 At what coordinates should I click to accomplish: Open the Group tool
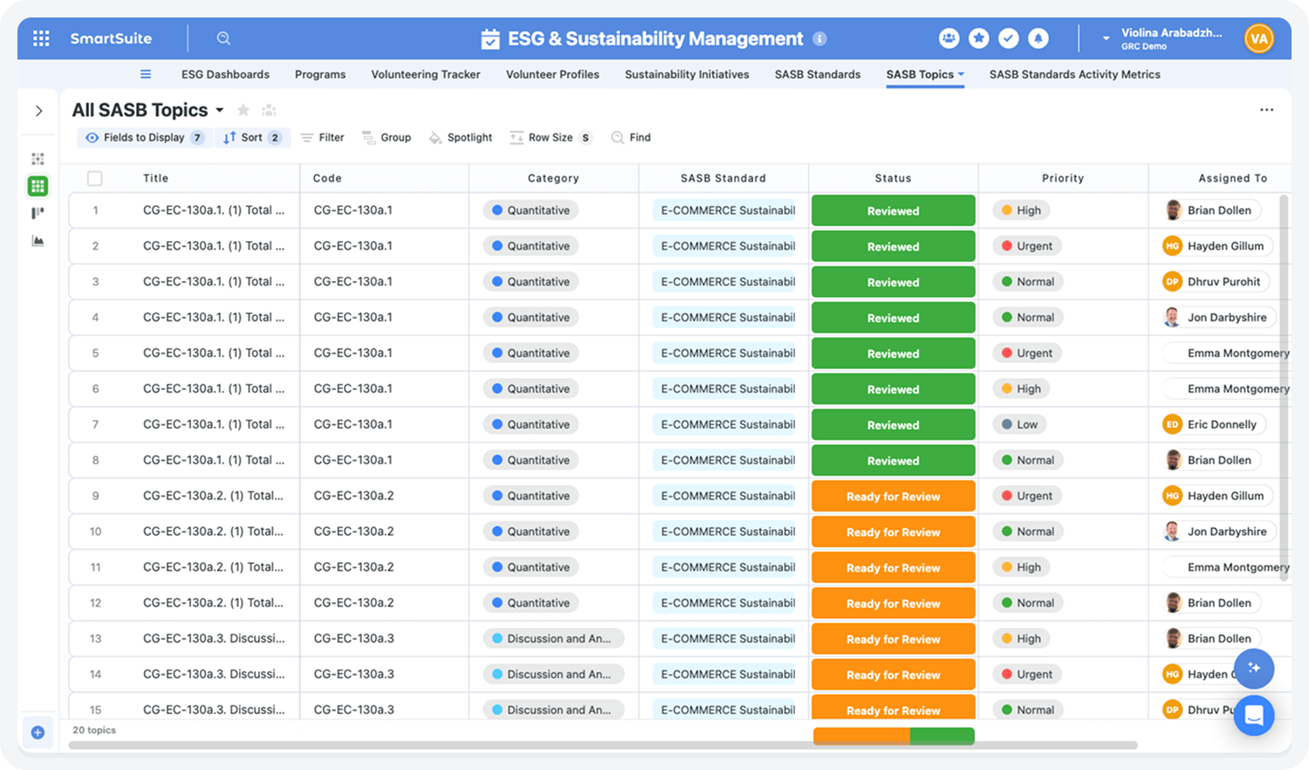click(387, 138)
